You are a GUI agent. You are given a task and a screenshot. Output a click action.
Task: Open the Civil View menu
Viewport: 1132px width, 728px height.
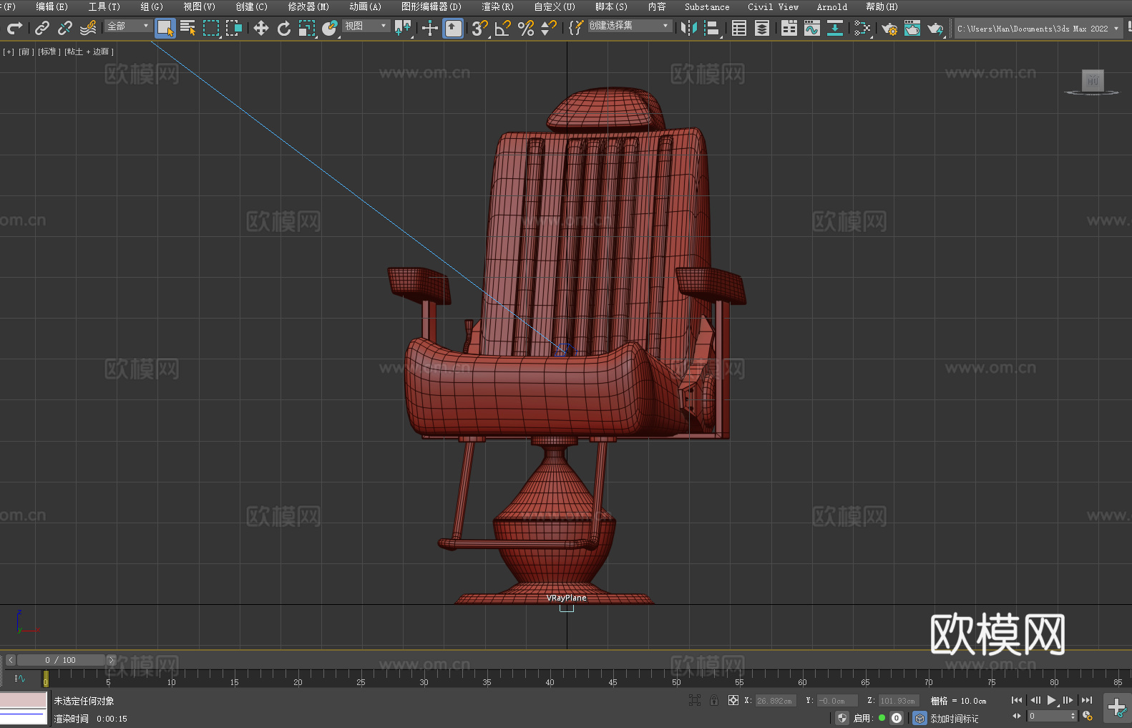click(x=773, y=6)
